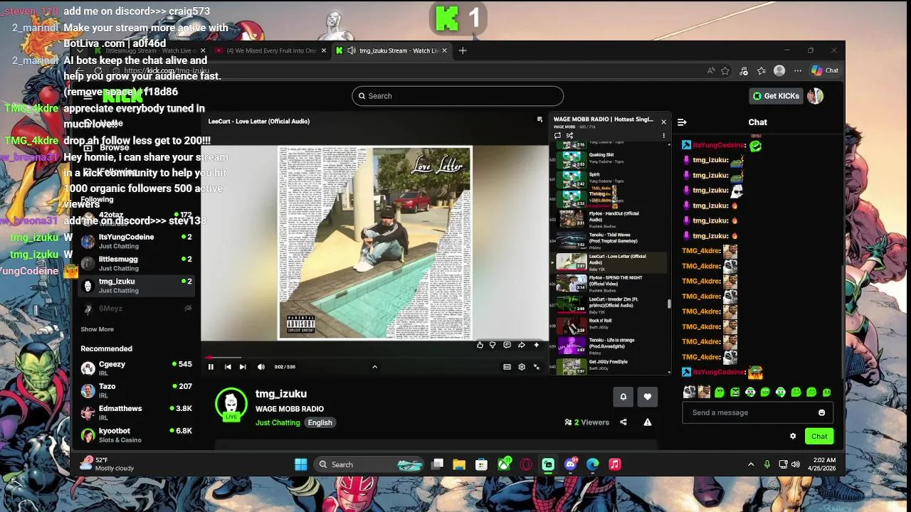This screenshot has height=512, width=911.
Task: Click the Kick search box
Action: pos(458,96)
